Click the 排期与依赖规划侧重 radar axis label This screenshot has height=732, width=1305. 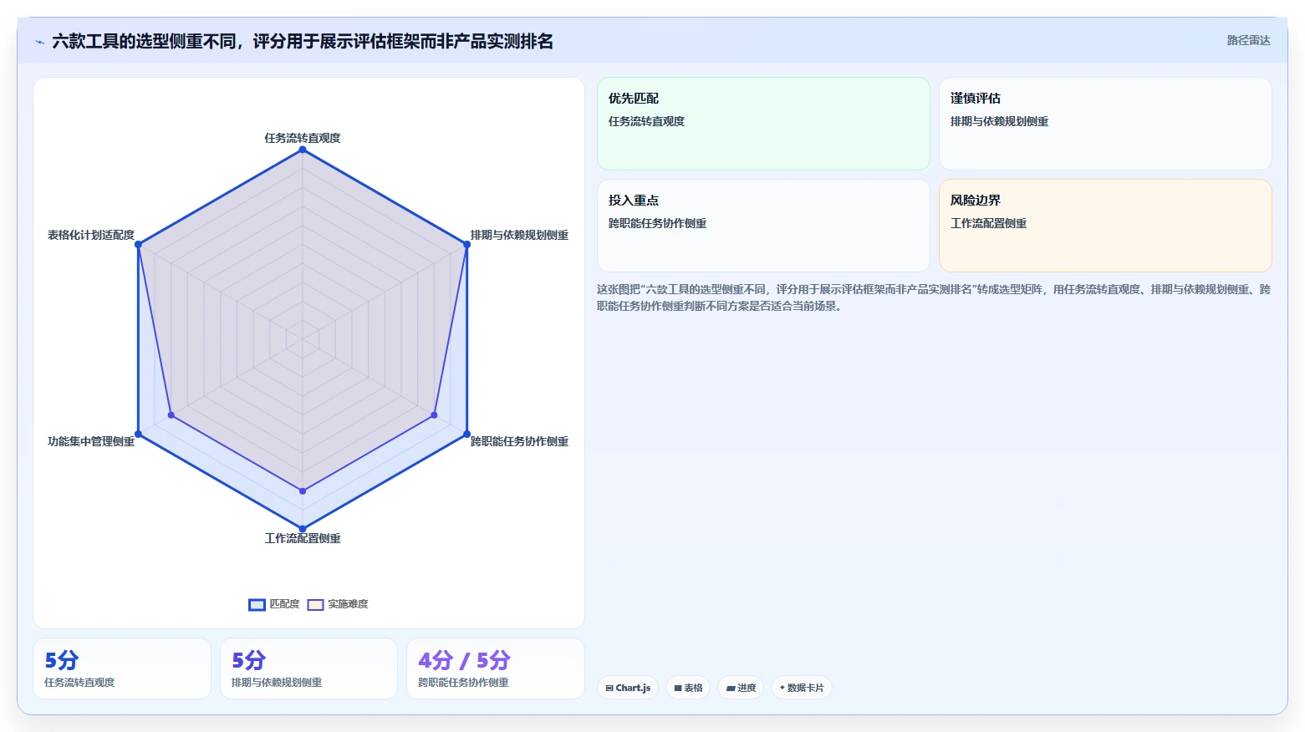click(519, 235)
